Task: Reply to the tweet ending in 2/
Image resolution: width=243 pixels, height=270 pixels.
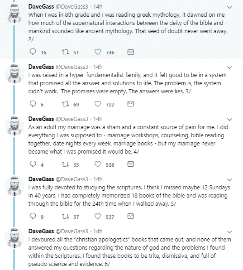Action: point(33,52)
